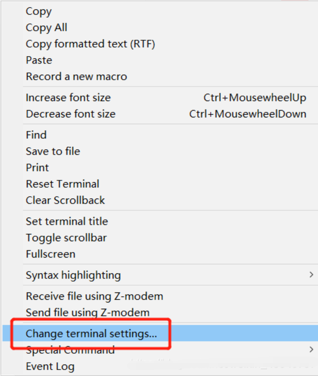318x376 pixels.
Task: Select Reset Terminal
Action: 62,184
